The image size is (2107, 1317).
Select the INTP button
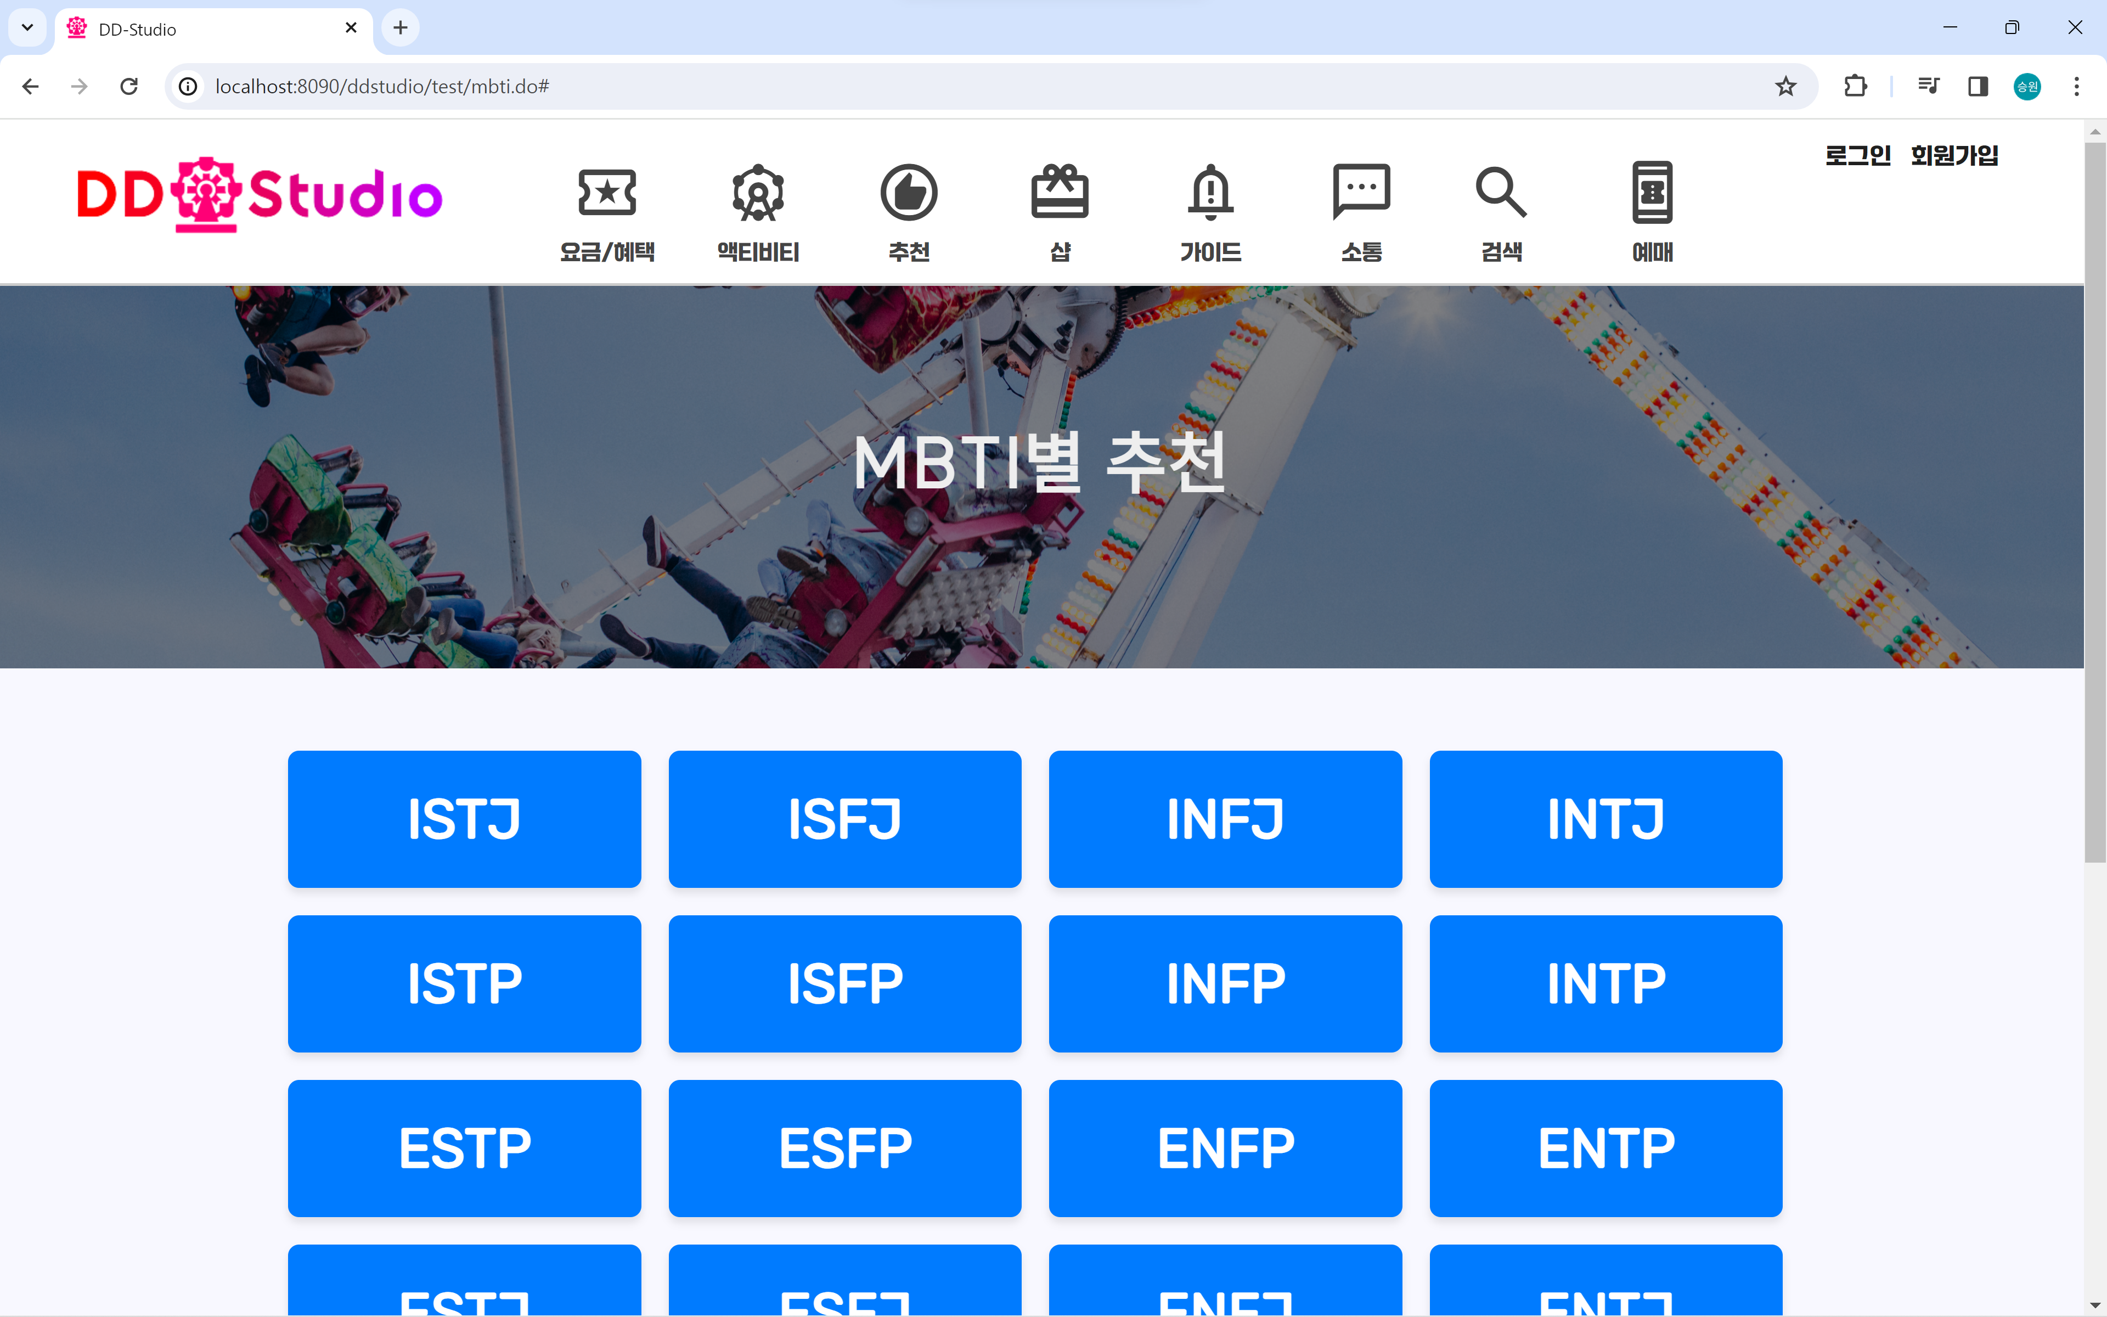(1605, 983)
